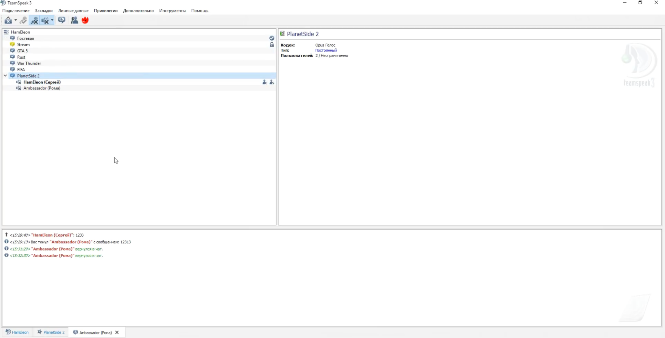
Task: Toggle speaker mute in toolbar
Action: click(45, 20)
